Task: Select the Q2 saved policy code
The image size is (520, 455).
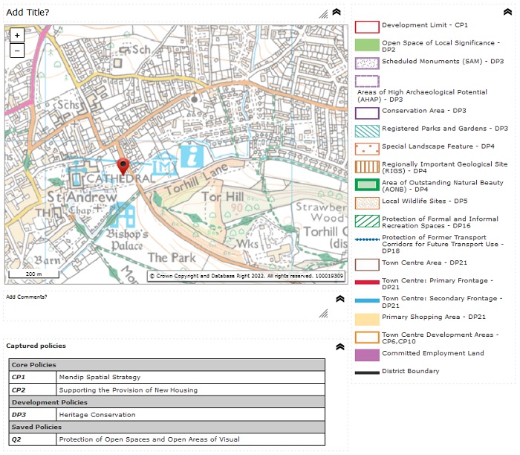Action: [x=33, y=439]
